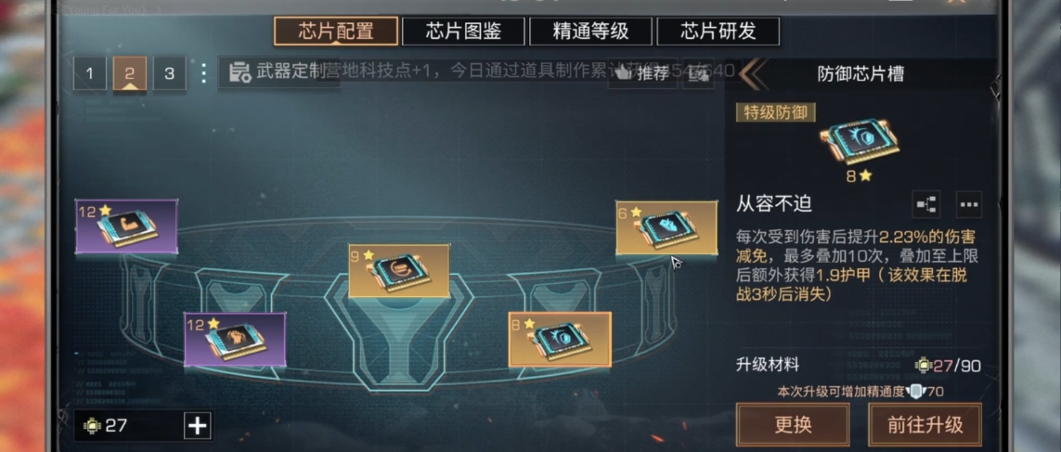Select chip preset 2

coord(129,73)
